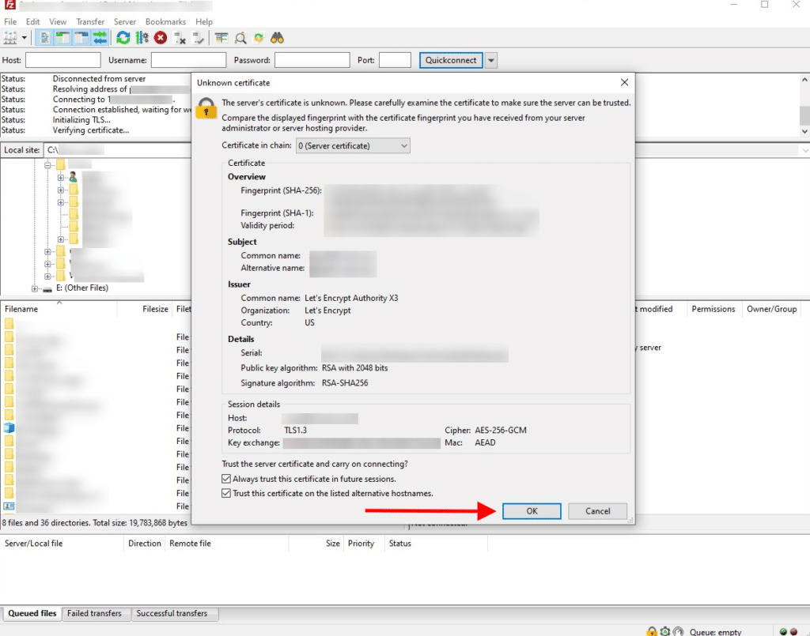Open the Site Manager

coord(10,37)
